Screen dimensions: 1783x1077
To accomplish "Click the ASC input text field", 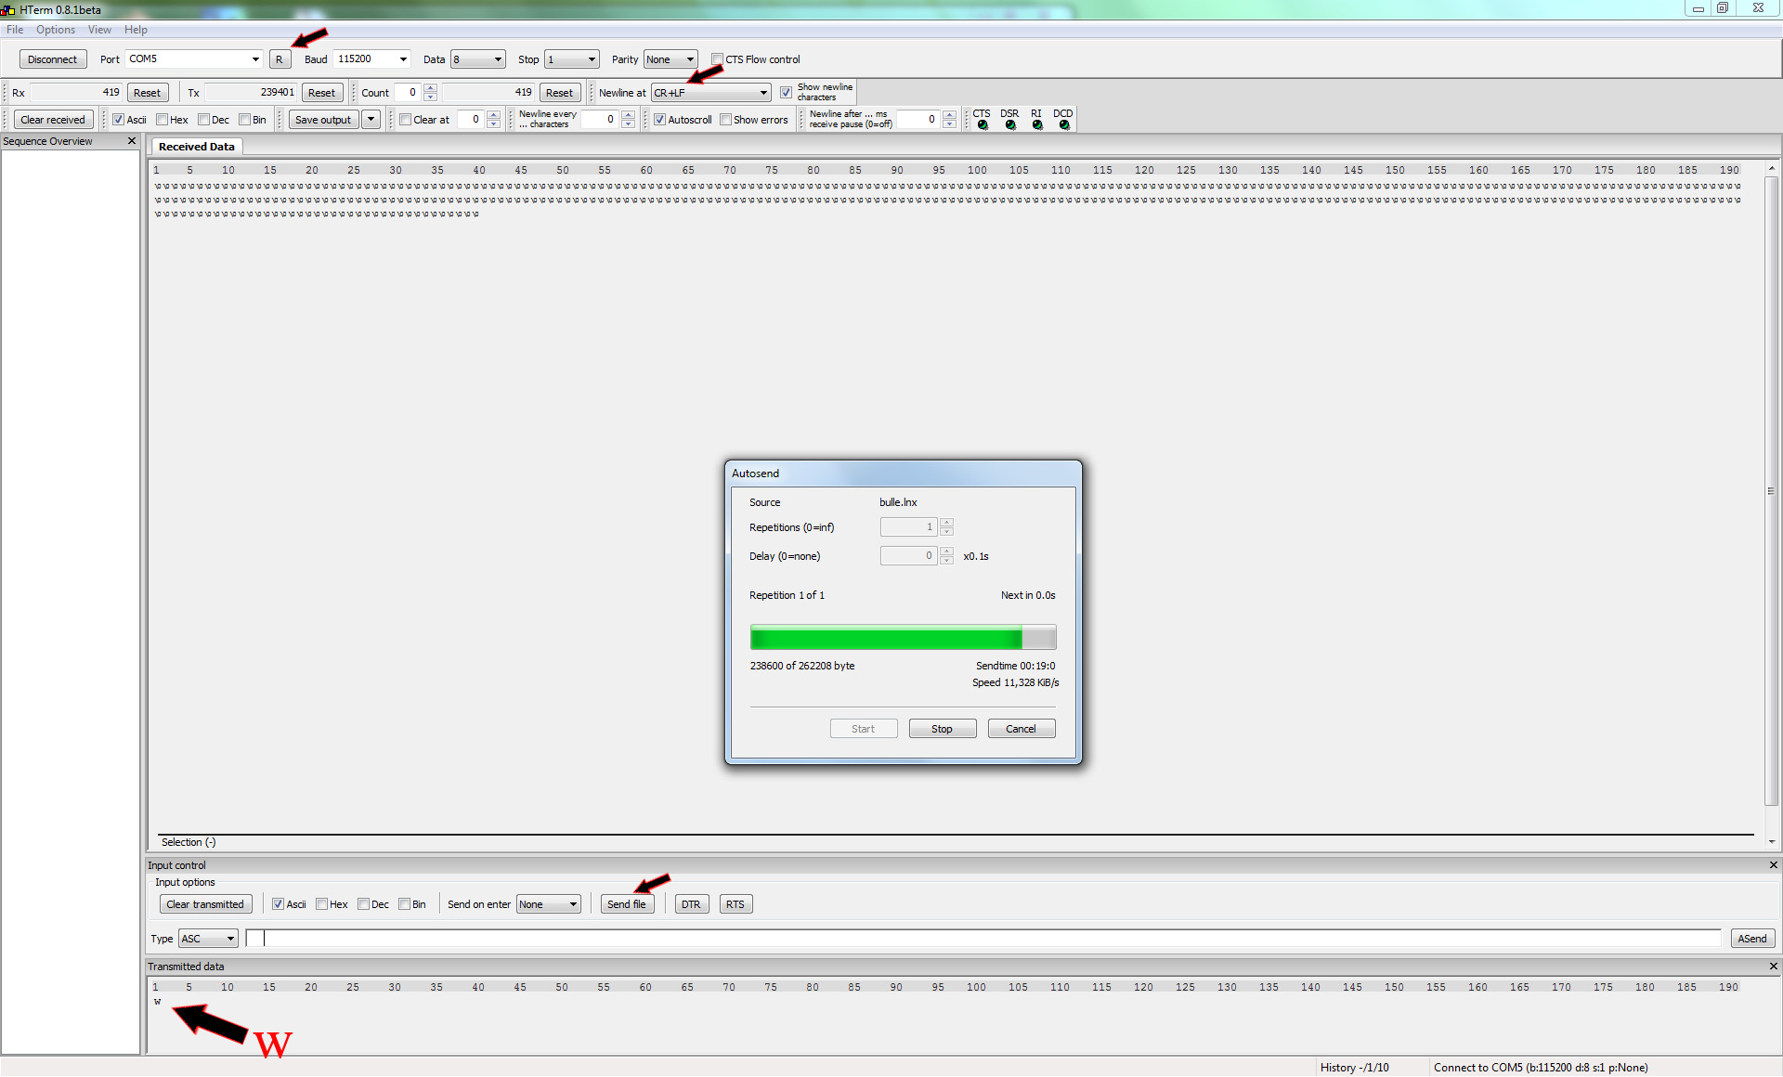I will [984, 939].
